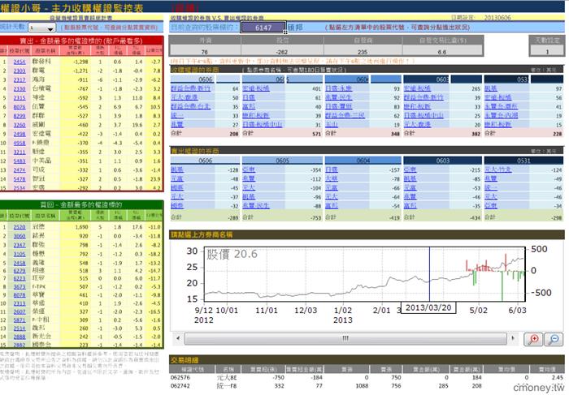The height and width of the screenshot is (395, 569).
Task: Open stock code 5483 link
Action: pos(20,161)
